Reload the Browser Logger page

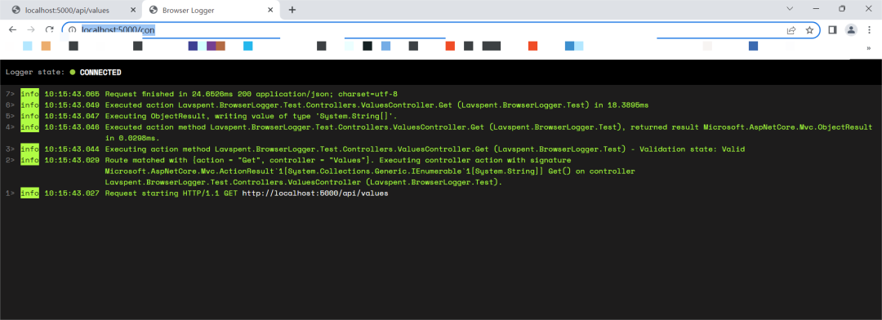point(50,30)
